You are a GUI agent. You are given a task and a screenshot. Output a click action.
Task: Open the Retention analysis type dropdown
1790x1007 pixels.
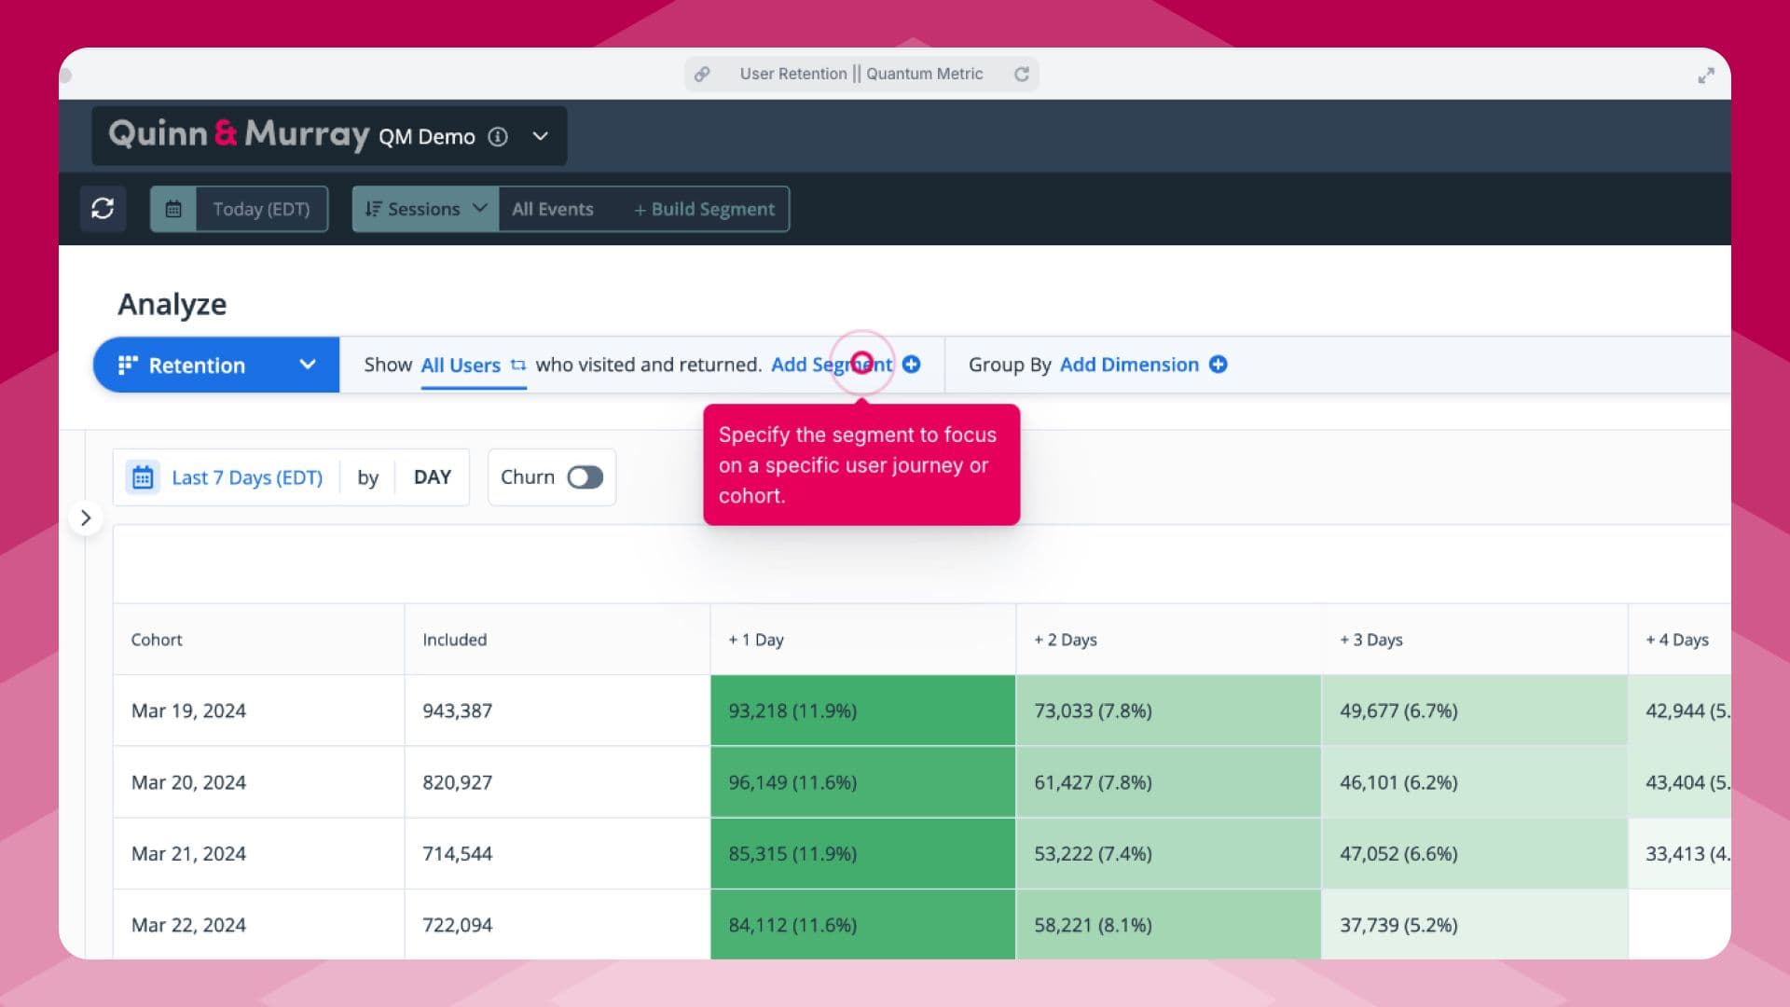pos(307,365)
